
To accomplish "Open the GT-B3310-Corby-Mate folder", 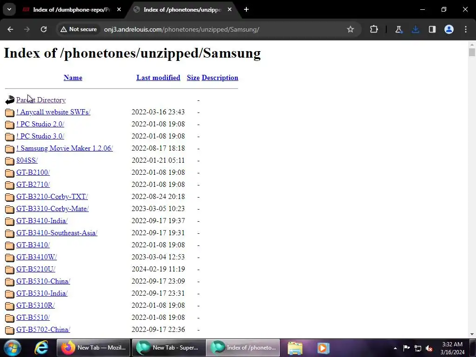I will [53, 209].
